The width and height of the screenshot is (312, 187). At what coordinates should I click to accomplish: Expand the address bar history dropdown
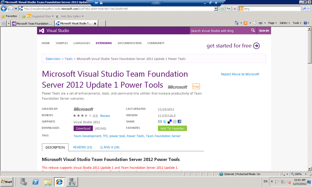tap(216, 9)
